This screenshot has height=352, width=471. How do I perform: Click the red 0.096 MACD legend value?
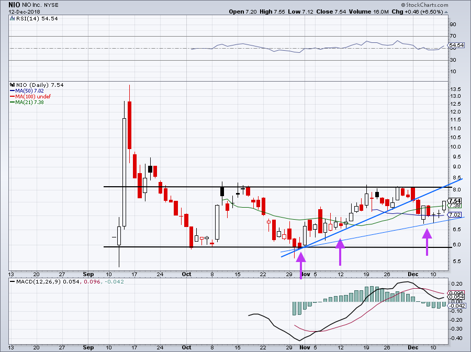coord(92,282)
